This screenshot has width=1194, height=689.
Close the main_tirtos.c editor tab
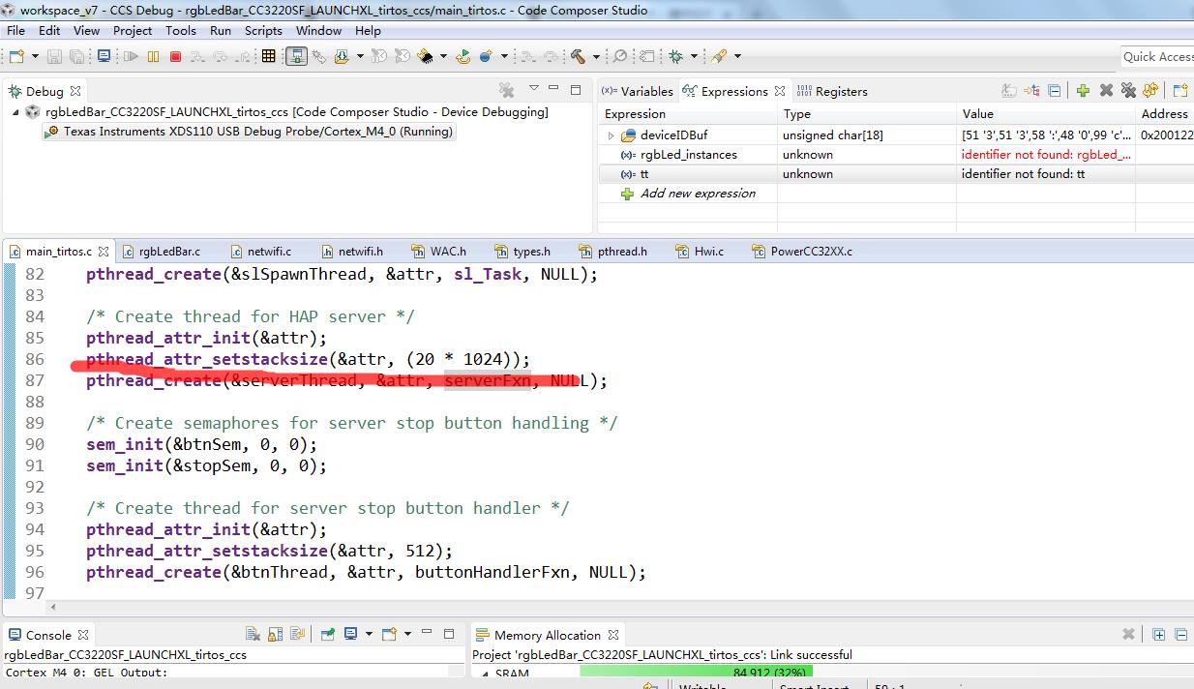pos(103,252)
